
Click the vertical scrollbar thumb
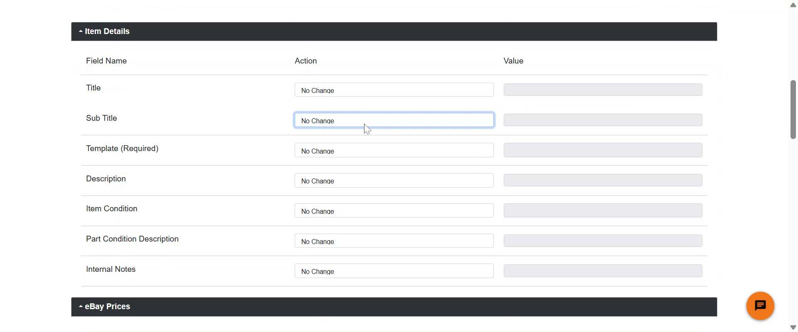pyautogui.click(x=793, y=110)
